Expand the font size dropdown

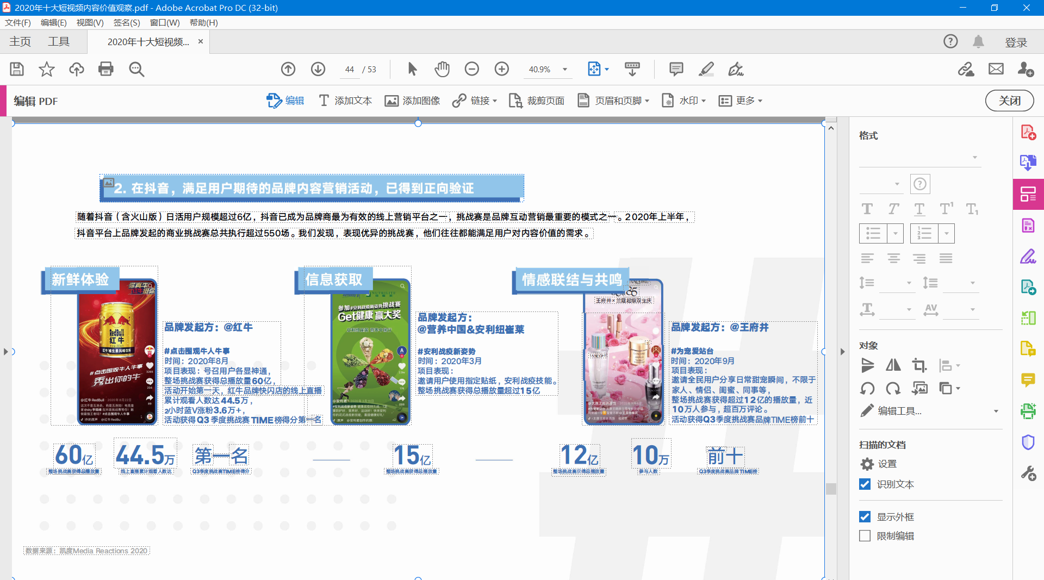pos(897,184)
